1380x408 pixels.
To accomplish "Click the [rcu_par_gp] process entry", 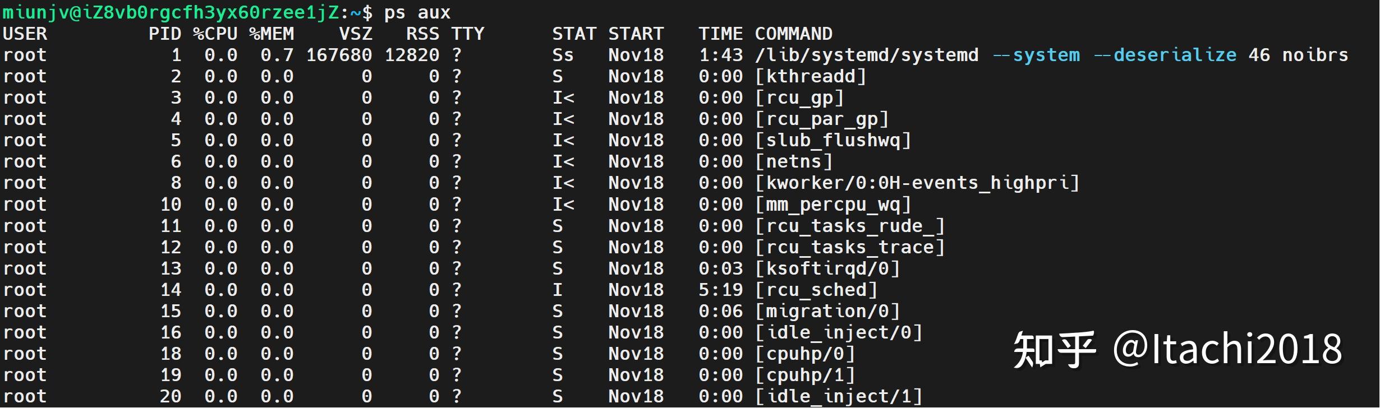I will coord(822,119).
